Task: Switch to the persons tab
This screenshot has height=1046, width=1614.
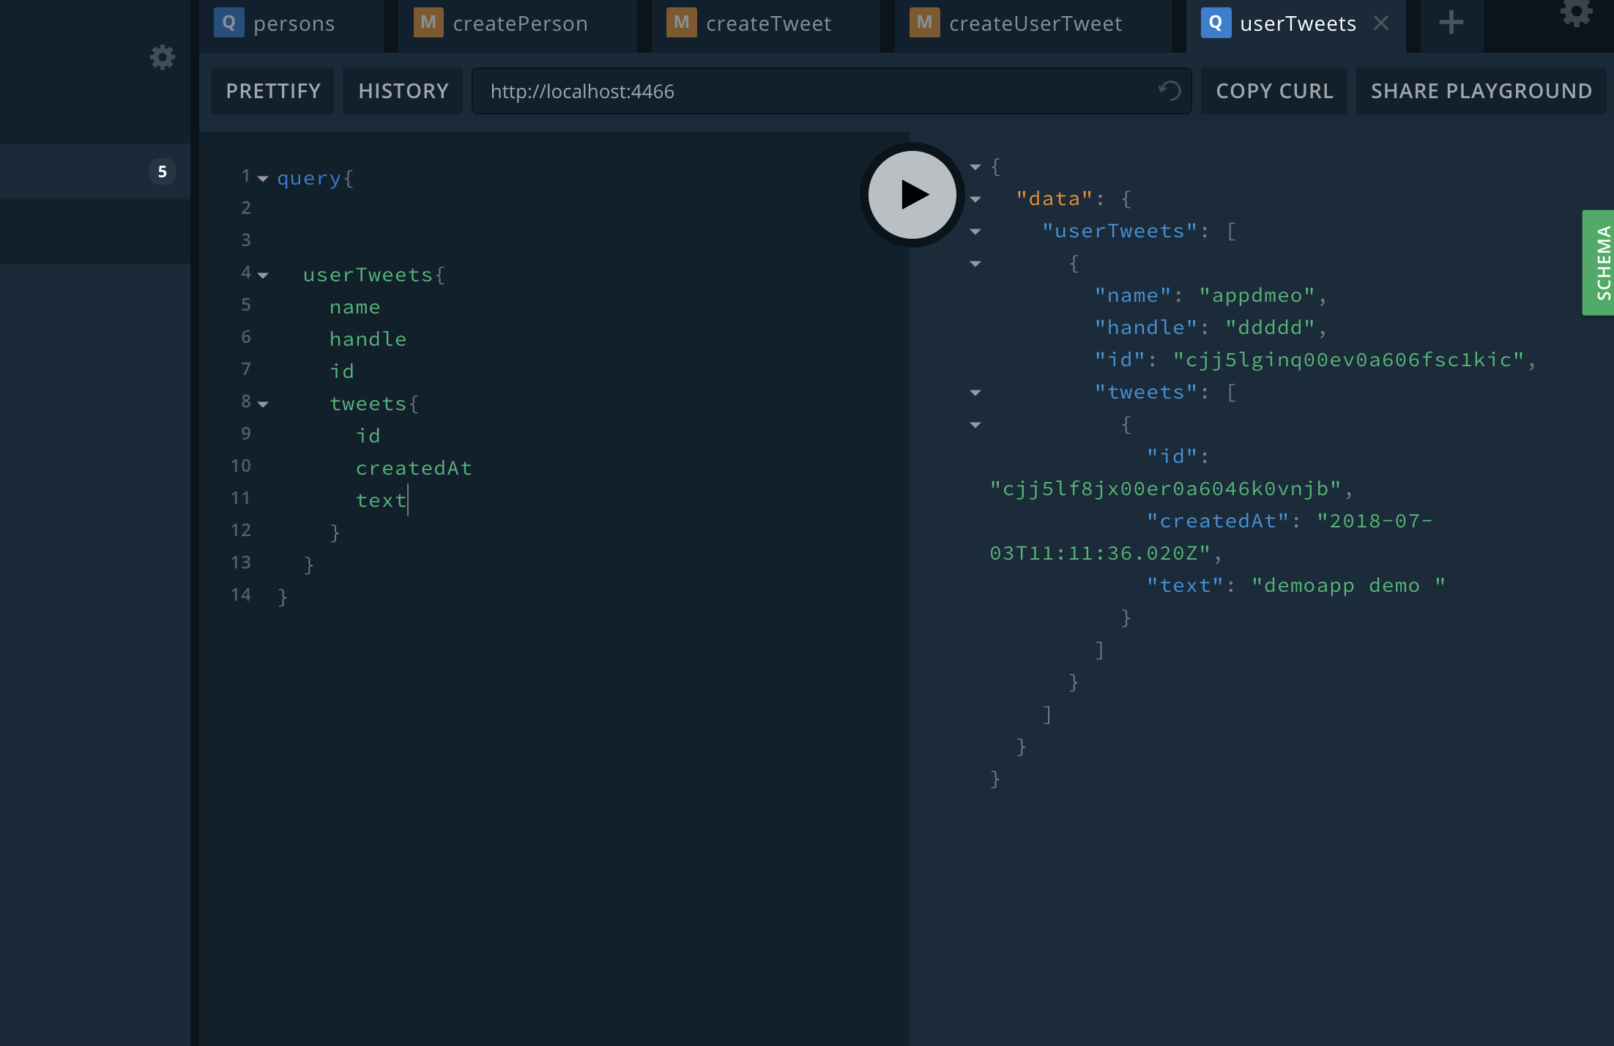Action: (x=294, y=24)
